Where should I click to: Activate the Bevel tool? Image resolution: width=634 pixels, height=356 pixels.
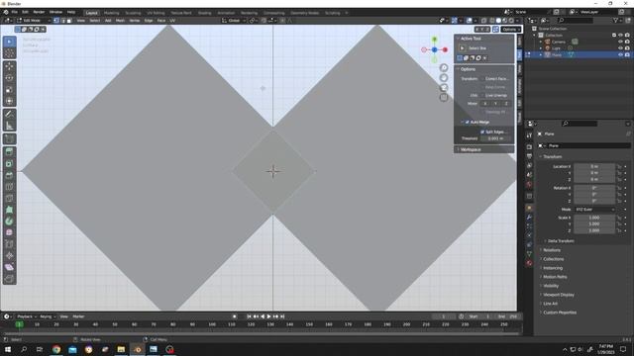pos(9,175)
